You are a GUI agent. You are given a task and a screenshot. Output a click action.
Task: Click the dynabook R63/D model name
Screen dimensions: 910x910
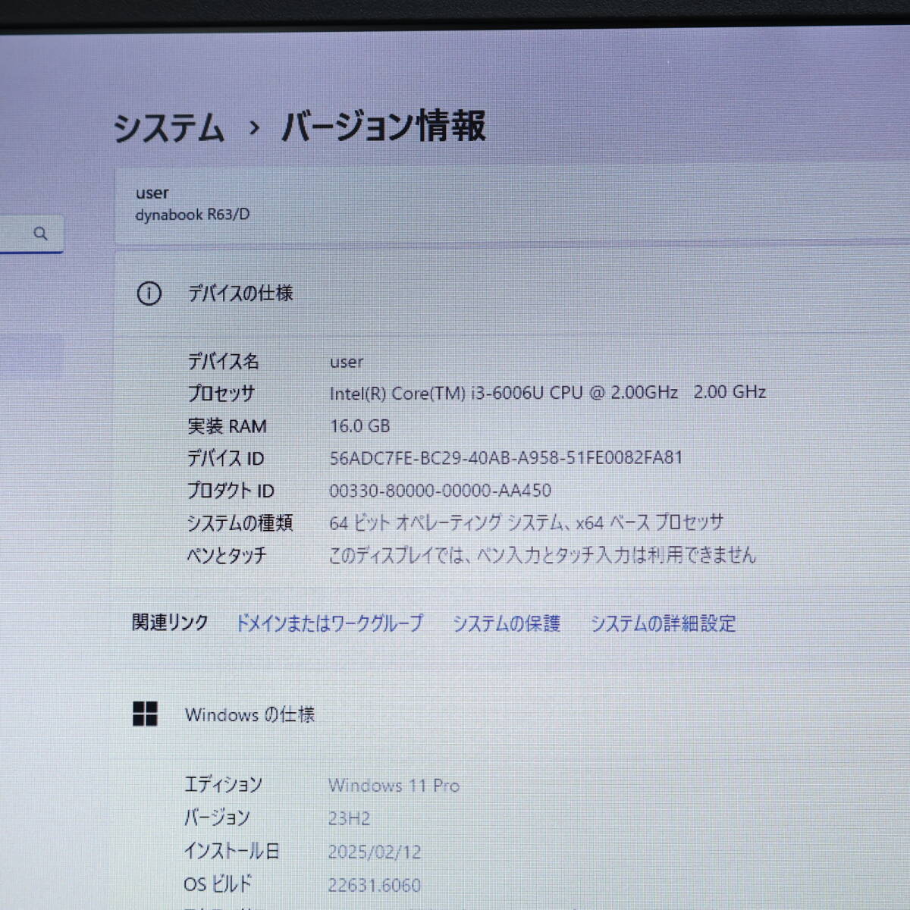point(192,215)
